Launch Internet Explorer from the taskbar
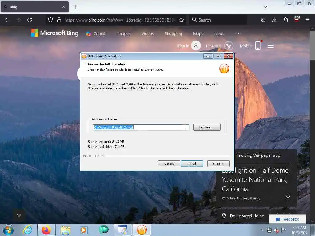 27,230
